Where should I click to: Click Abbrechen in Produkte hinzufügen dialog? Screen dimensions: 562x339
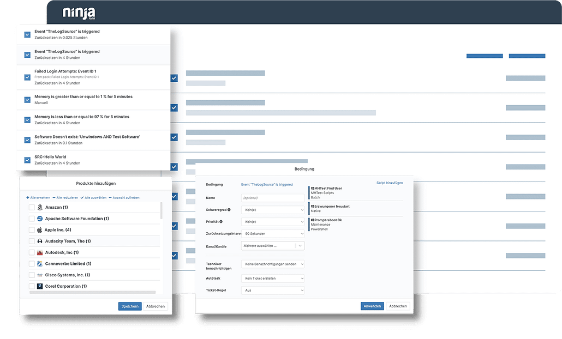(156, 306)
